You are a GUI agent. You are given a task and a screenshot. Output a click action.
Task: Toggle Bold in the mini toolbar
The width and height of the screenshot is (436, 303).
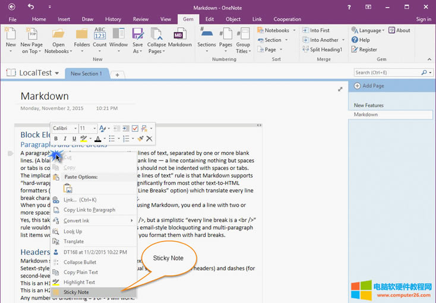tap(56, 138)
